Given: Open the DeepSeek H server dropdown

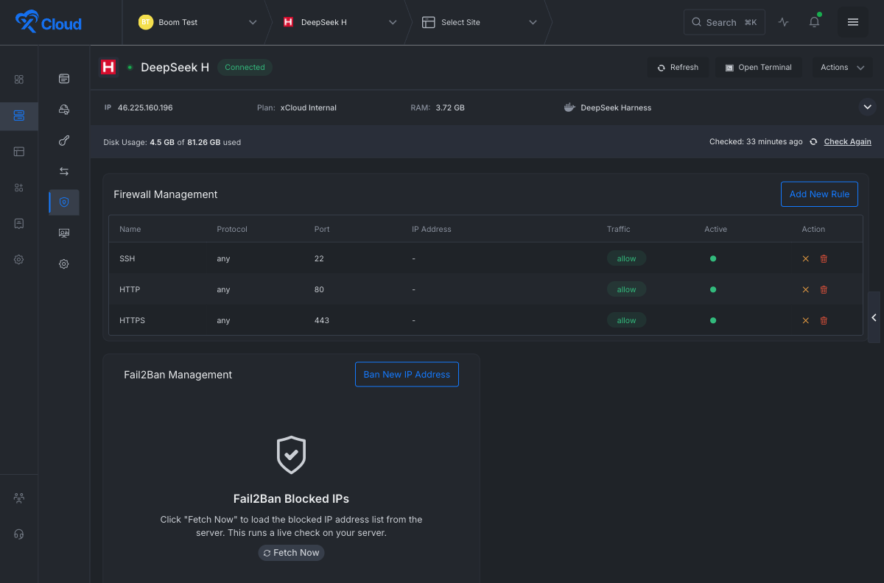Looking at the screenshot, I should (x=340, y=22).
